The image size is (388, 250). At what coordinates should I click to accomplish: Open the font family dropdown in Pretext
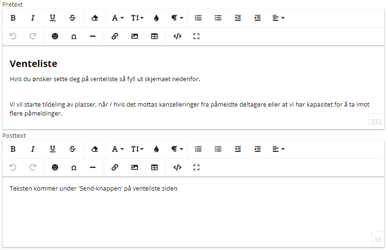click(117, 18)
